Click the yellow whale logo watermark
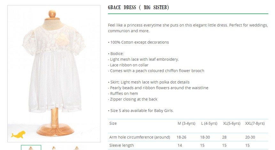This screenshot has width=275, height=150. [18, 135]
